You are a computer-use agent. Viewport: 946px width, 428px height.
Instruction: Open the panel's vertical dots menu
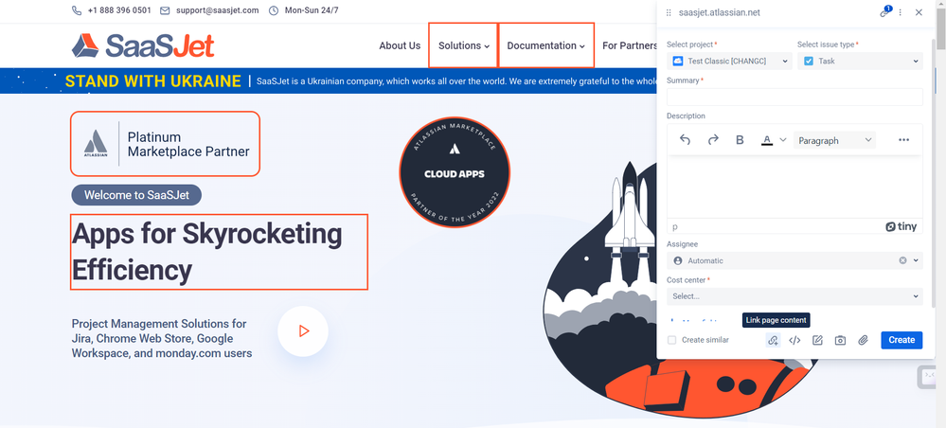coord(901,12)
